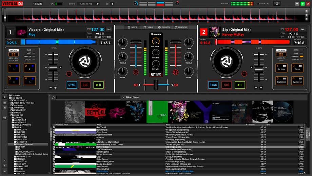Click deck 1 pitch fader handle
The height and width of the screenshot is (176, 312).
click(x=53, y=67)
